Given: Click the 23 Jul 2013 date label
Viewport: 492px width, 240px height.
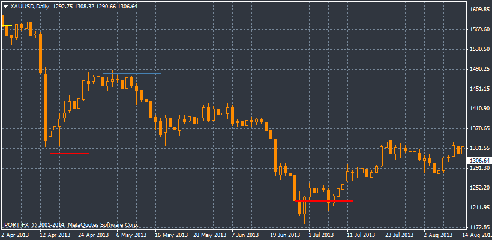Looking at the screenshot, I should (x=401, y=235).
